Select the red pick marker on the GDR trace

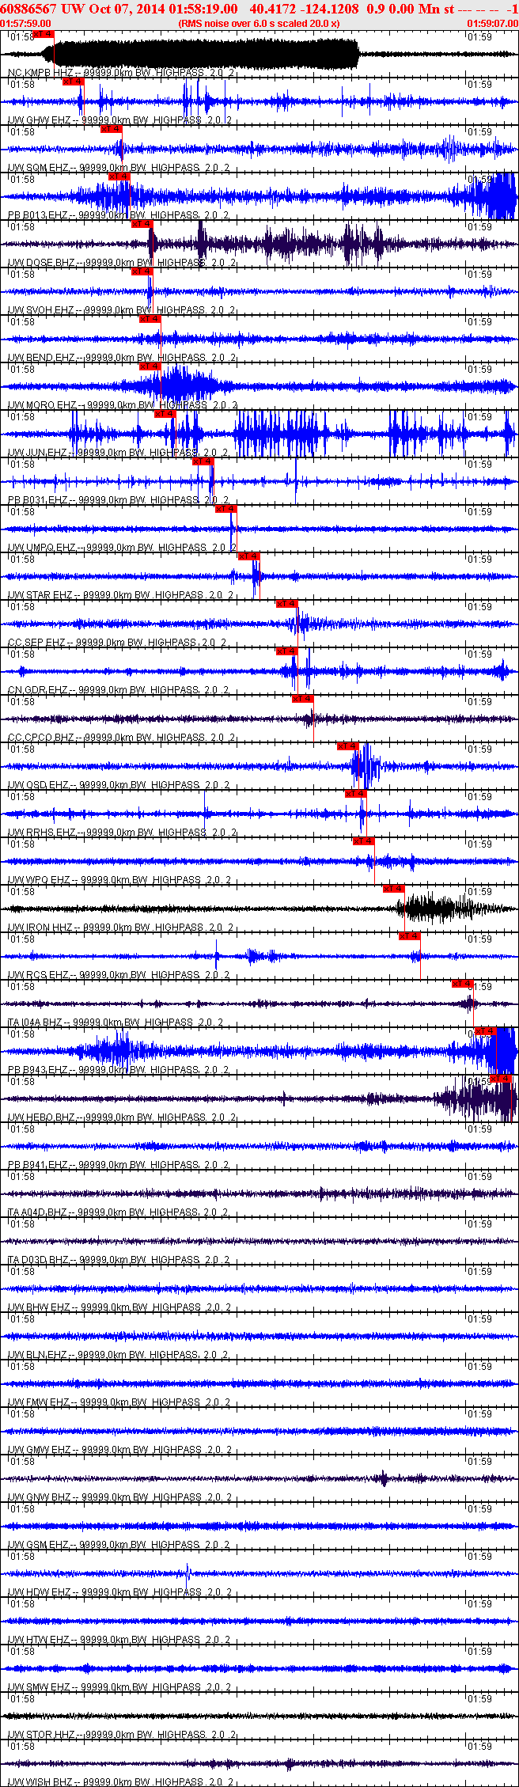287,651
